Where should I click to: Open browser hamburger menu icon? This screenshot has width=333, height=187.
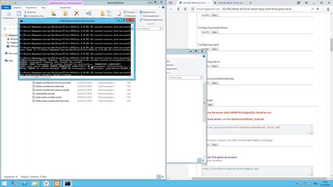[x=306, y=3]
